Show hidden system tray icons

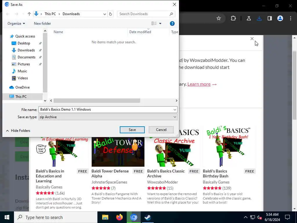click(245, 217)
